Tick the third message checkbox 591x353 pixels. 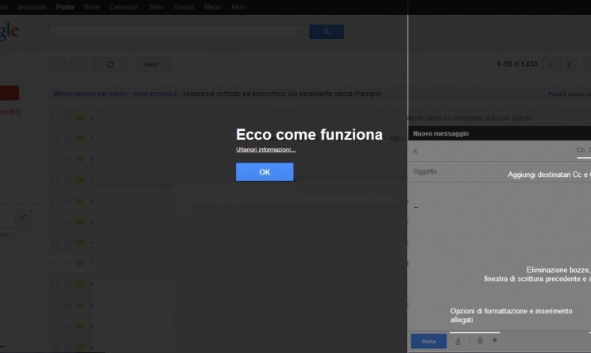(x=55, y=160)
